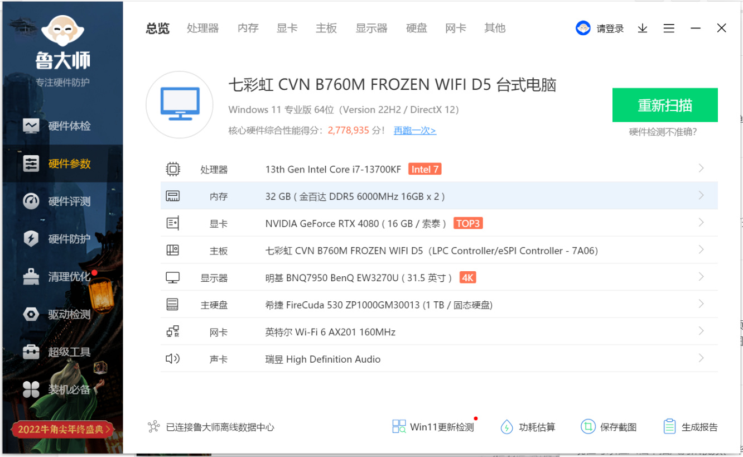Screen dimensions: 743x457
Task: Switch to the 显示器 tab
Action: 371,28
